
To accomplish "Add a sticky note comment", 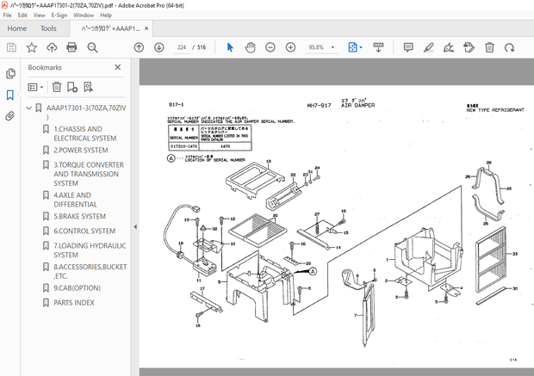I will pos(408,47).
